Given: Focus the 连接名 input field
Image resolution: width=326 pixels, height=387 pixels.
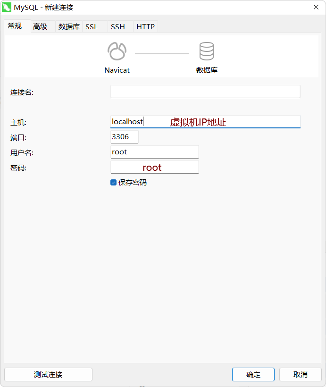Looking at the screenshot, I should pyautogui.click(x=205, y=92).
